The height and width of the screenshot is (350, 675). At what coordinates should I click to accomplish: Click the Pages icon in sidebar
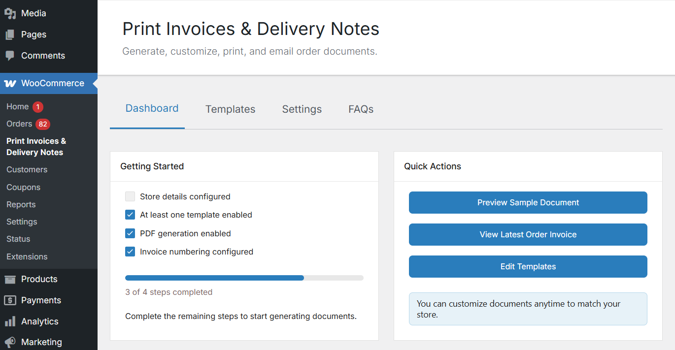[x=10, y=34]
